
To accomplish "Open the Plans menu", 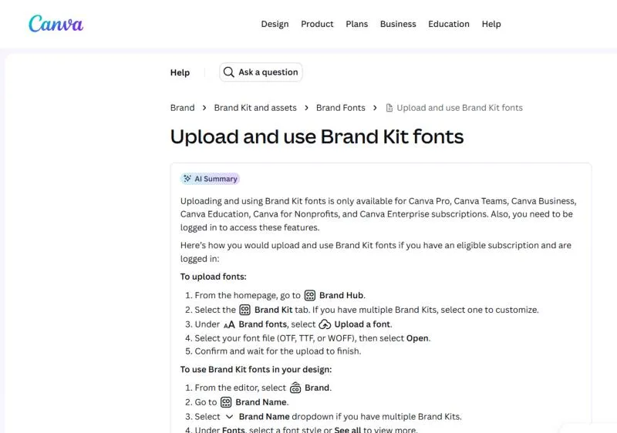I will coord(357,24).
